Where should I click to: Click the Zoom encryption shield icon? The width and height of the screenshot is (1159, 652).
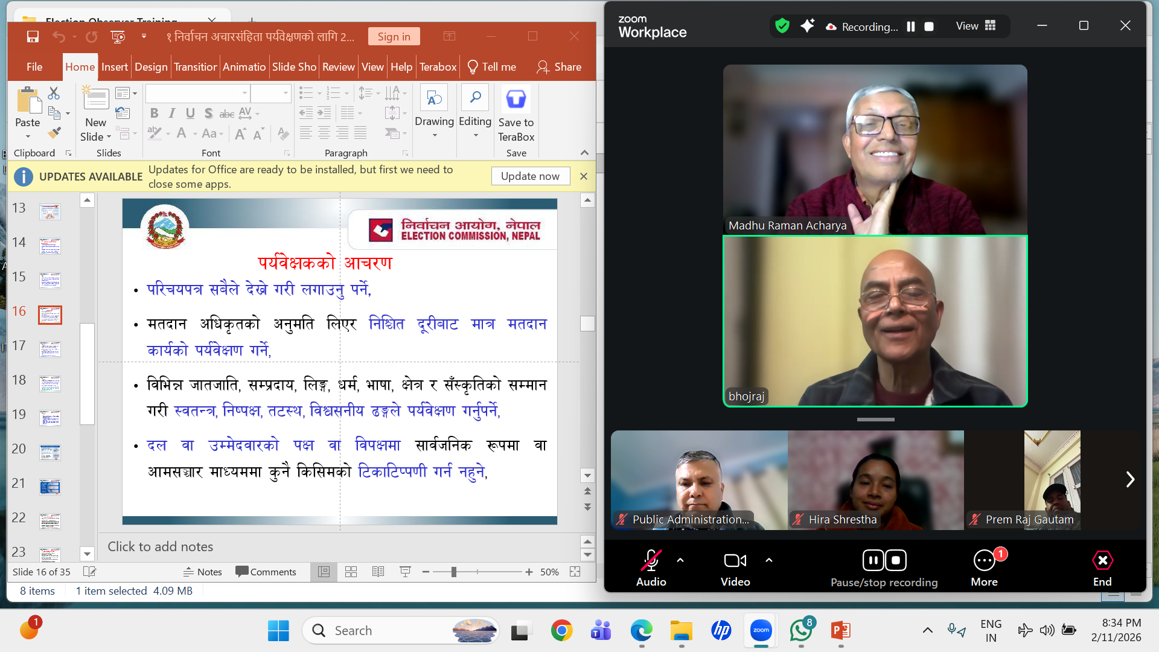[782, 26]
